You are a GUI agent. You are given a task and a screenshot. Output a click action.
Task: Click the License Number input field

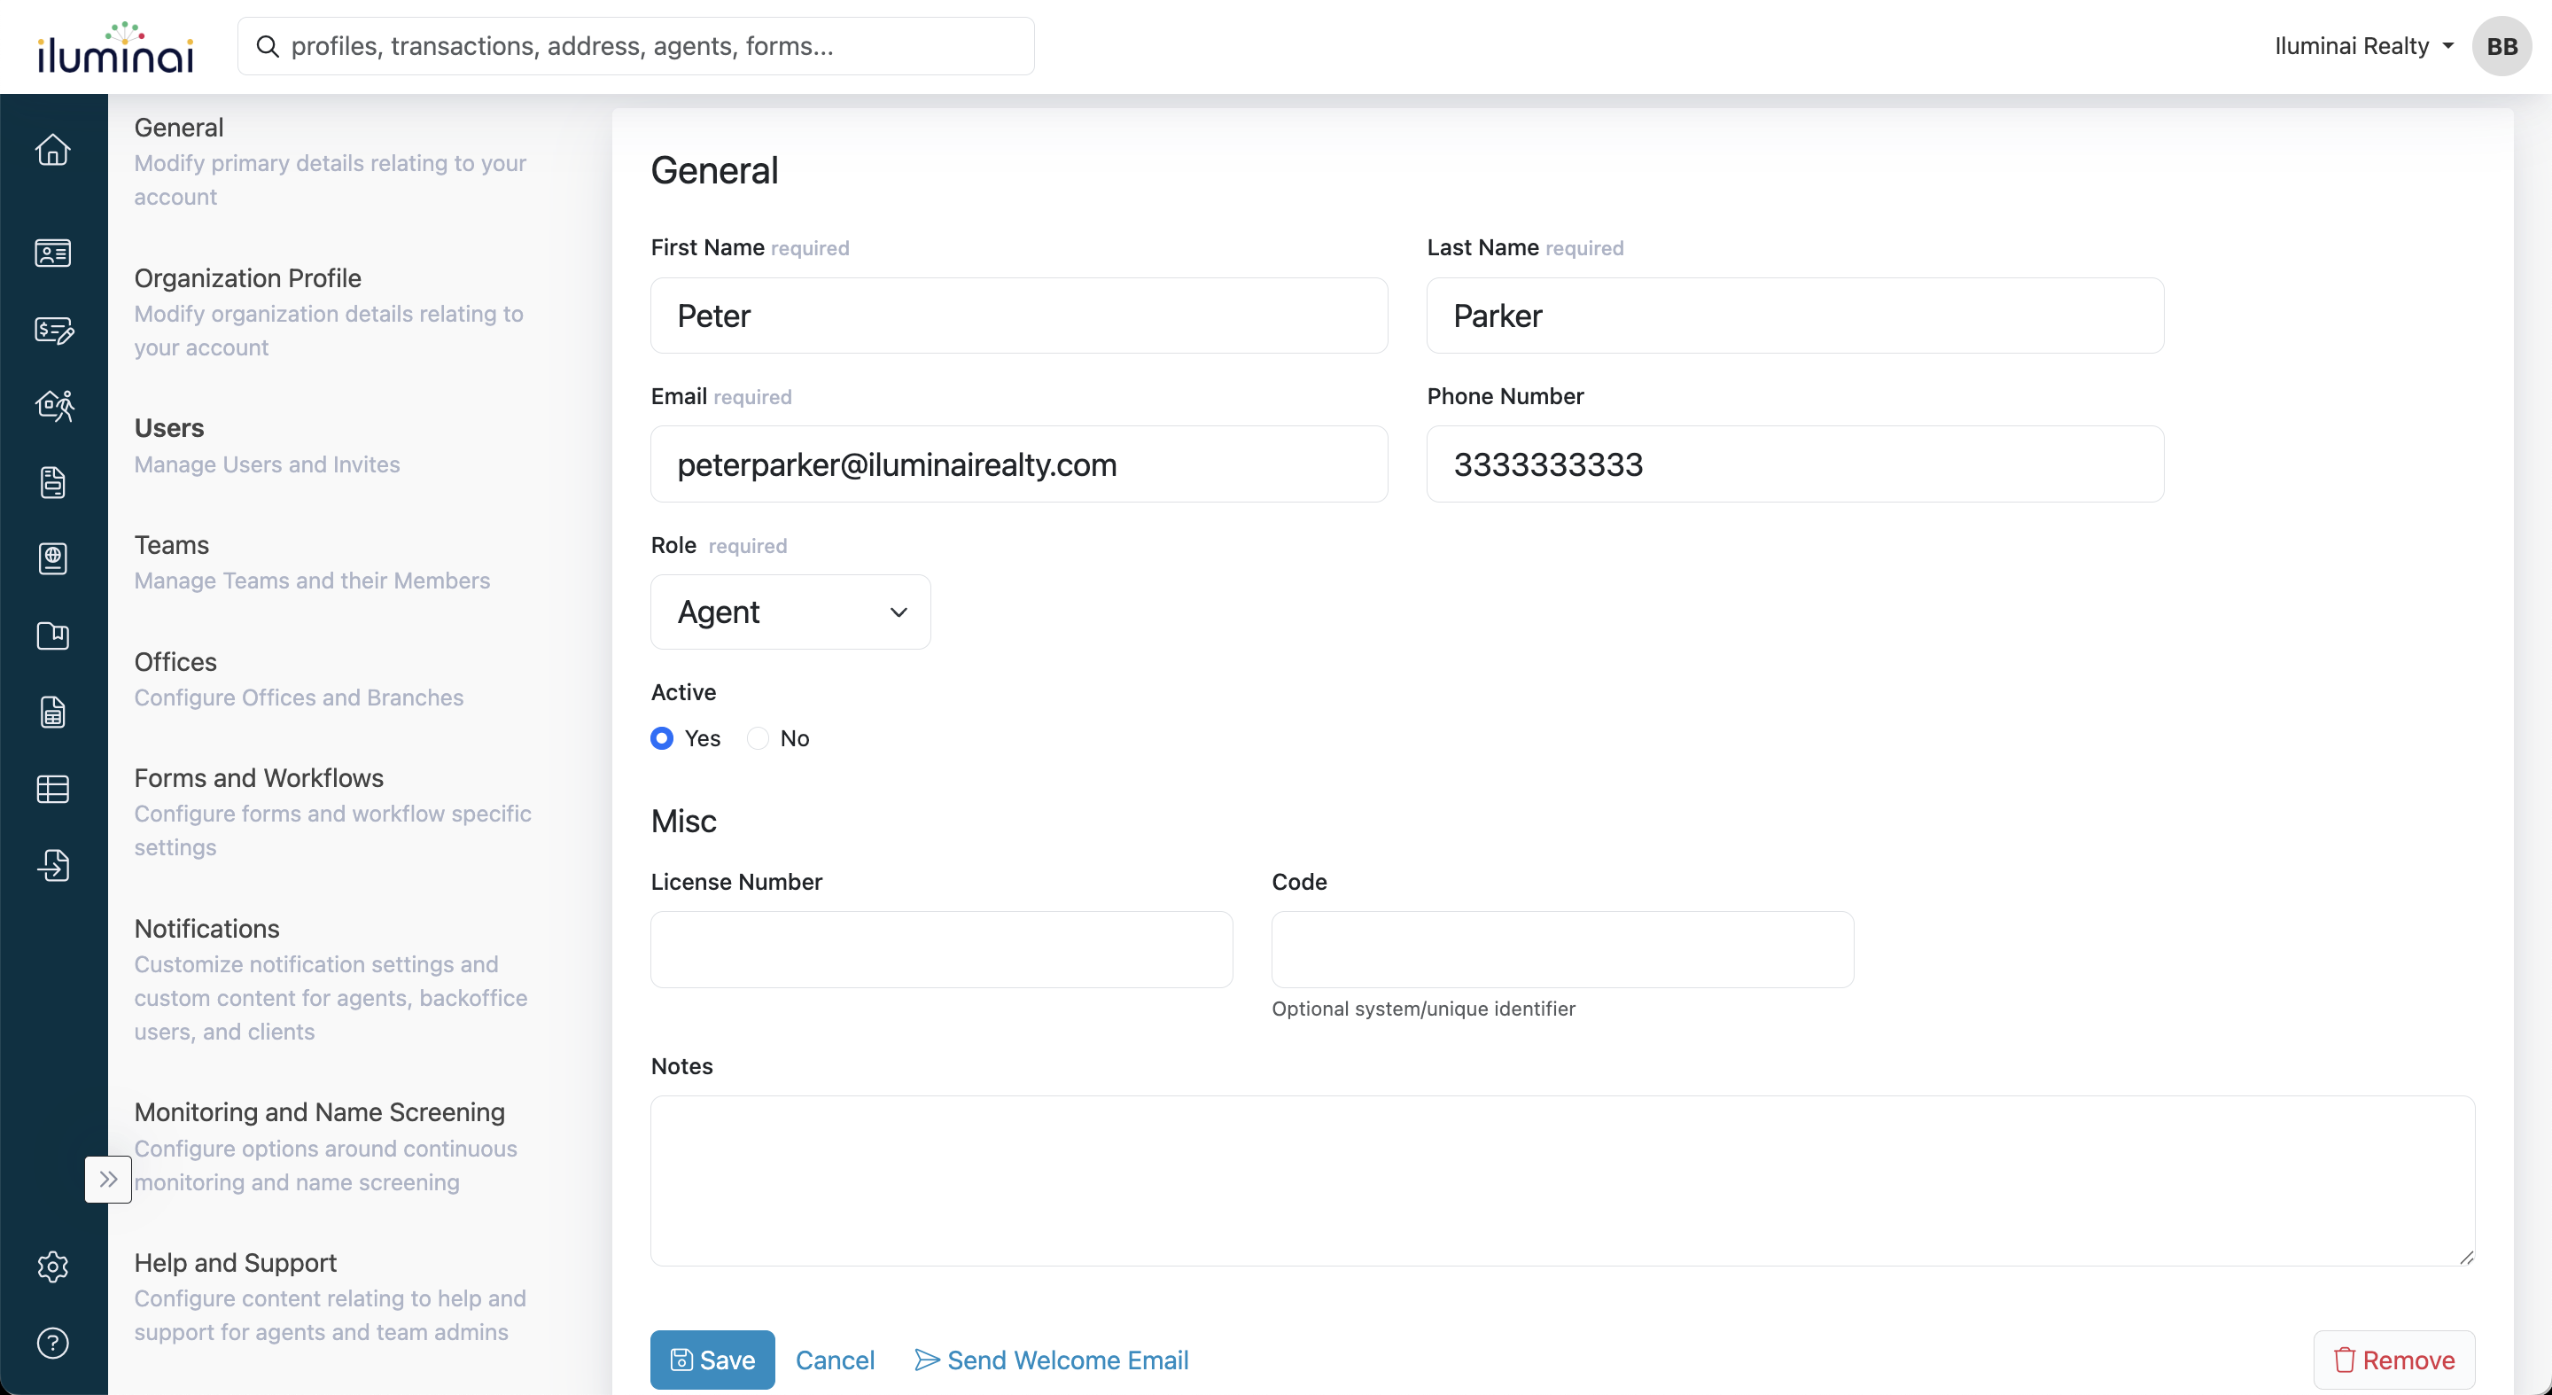(x=941, y=949)
